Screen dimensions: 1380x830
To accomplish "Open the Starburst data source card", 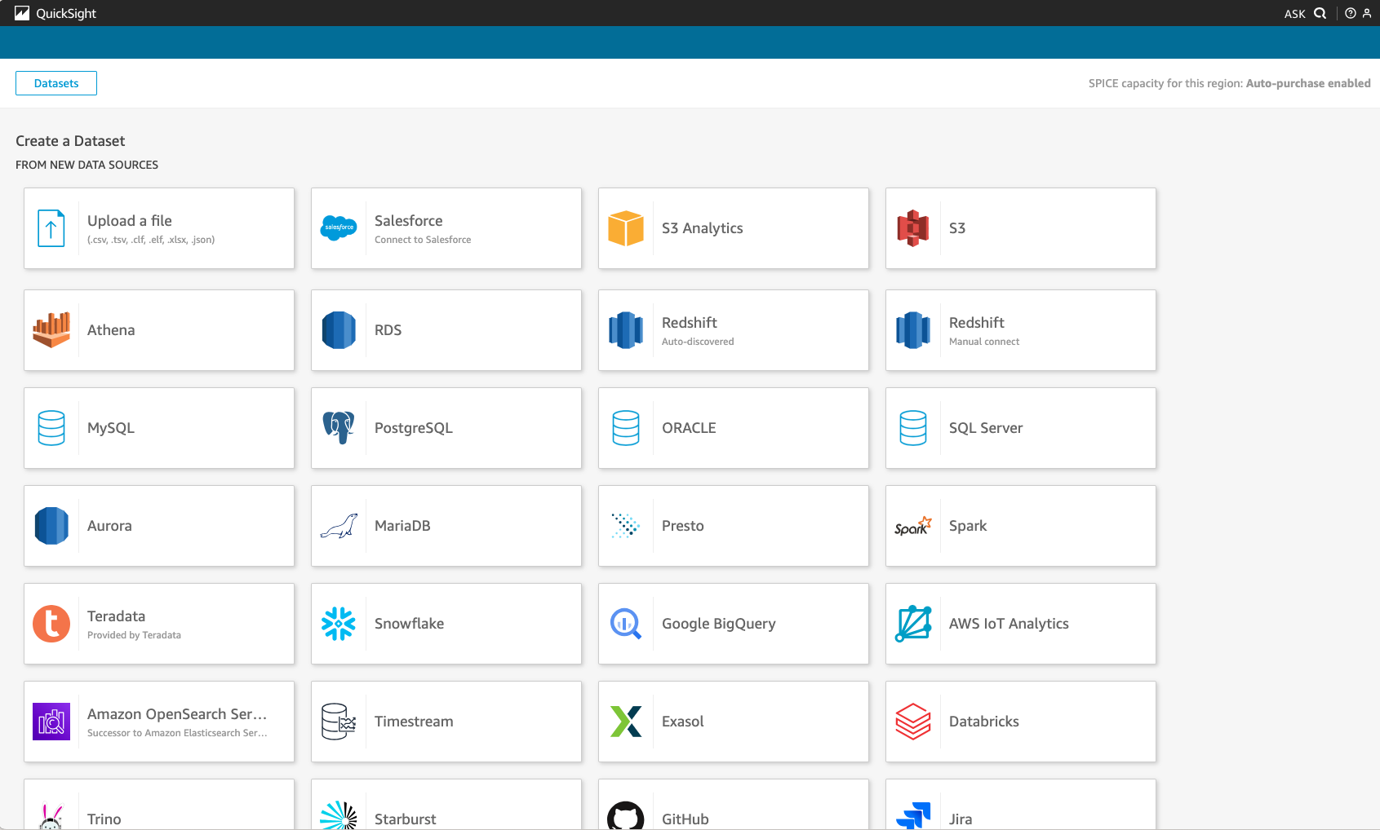I will (x=446, y=805).
